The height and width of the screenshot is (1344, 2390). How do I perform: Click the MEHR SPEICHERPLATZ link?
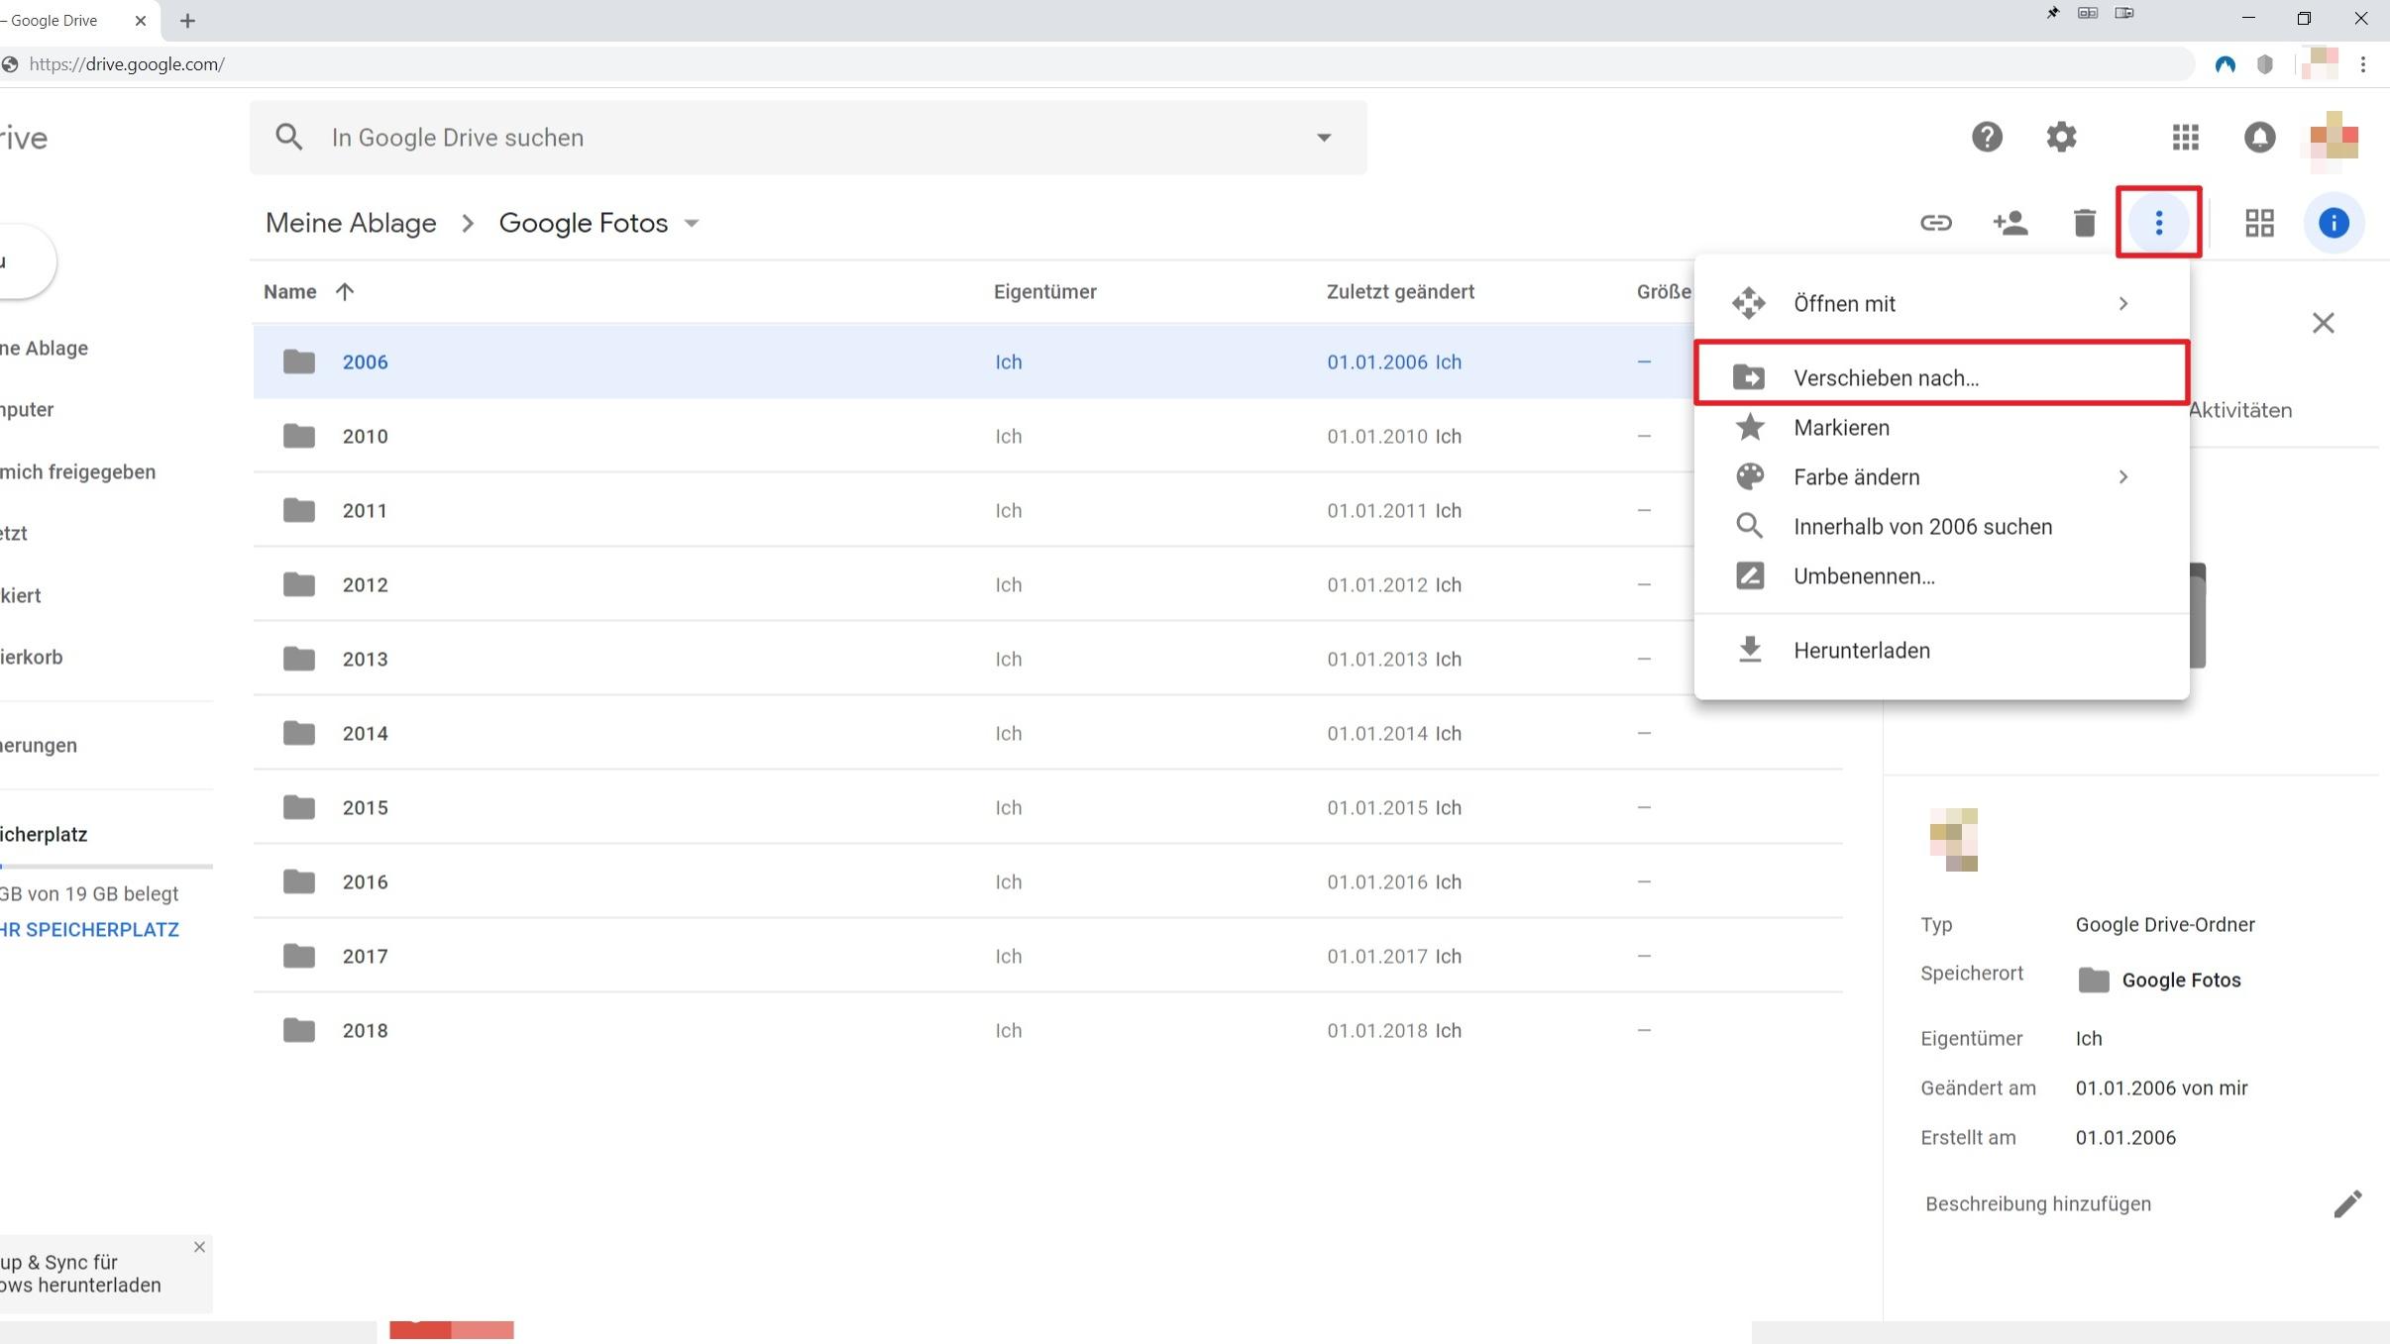(x=89, y=930)
